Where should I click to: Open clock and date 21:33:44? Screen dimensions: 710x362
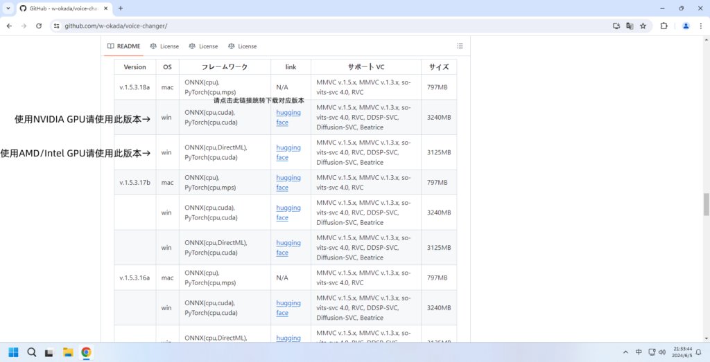[682, 352]
